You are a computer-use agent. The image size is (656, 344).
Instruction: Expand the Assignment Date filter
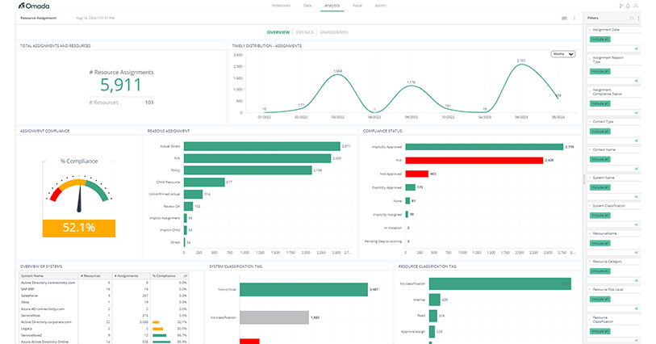(x=590, y=30)
